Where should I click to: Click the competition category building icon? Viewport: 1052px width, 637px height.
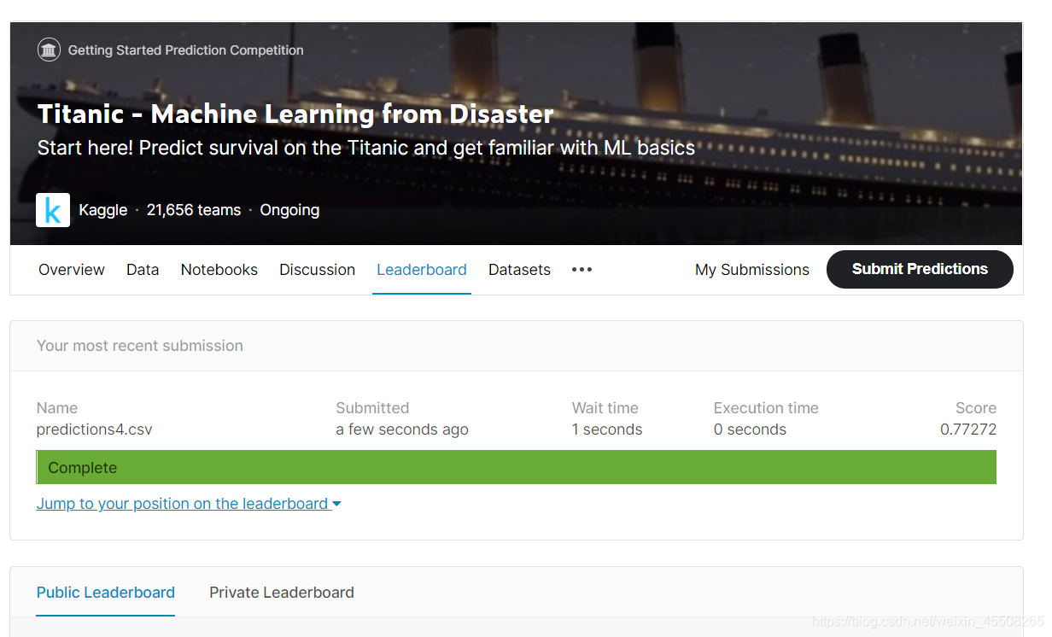[x=49, y=50]
